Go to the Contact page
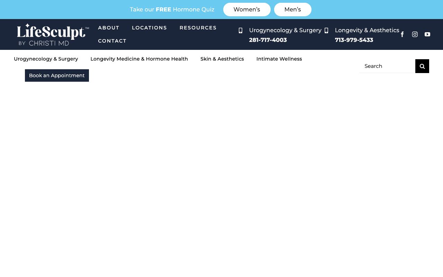443x277 pixels. [112, 41]
